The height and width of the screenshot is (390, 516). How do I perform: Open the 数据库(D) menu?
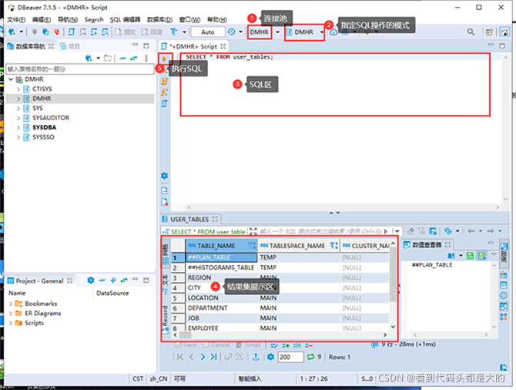coord(159,19)
